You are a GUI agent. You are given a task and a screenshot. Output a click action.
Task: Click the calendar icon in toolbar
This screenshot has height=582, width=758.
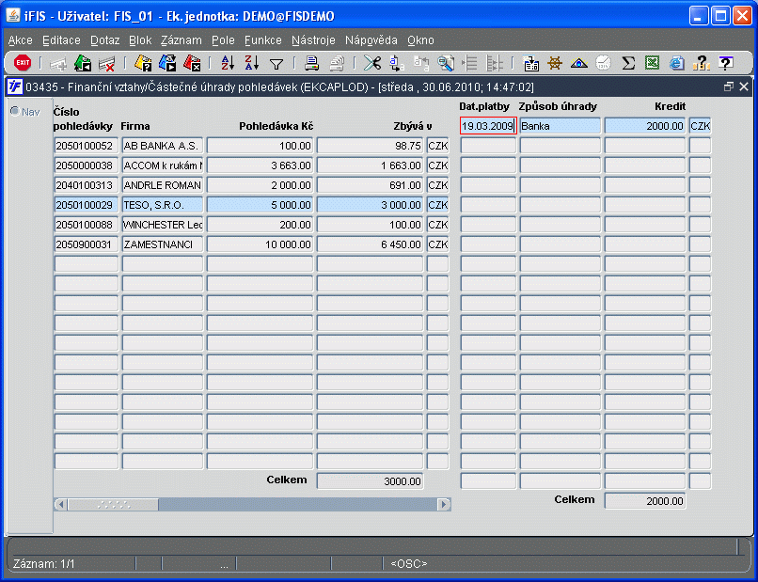pos(530,63)
